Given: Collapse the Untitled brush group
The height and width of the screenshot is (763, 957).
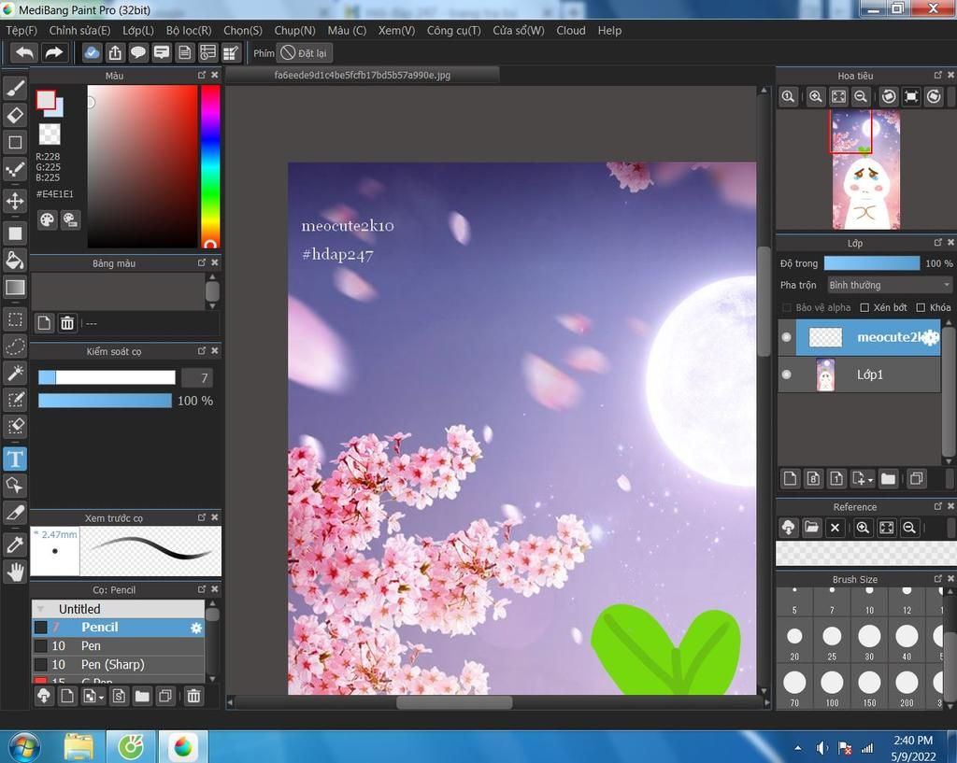Looking at the screenshot, I should 40,609.
